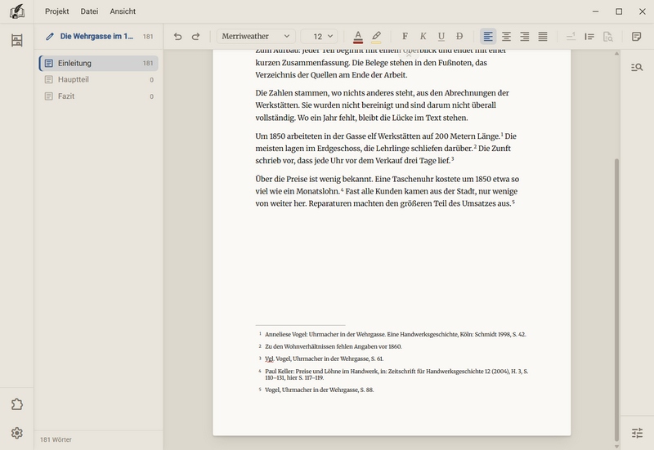Click the project title Die Wehrgasse
The width and height of the screenshot is (654, 450).
(x=96, y=36)
